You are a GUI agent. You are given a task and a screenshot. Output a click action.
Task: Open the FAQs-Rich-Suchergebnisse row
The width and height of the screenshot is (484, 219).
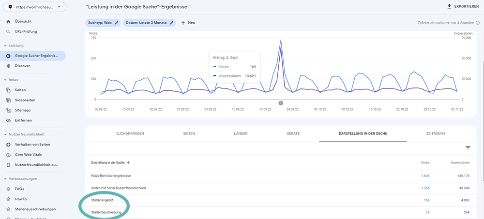click(x=281, y=176)
